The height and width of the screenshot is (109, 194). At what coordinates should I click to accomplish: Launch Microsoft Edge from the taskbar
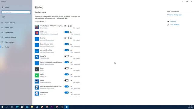17,107
